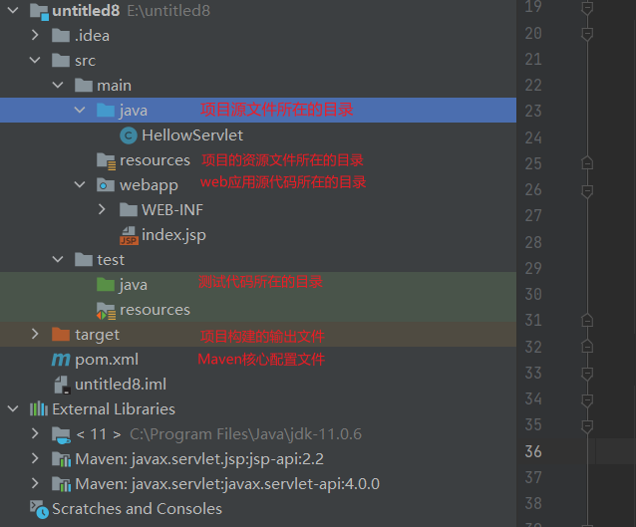Collapse External Libraries node
This screenshot has height=527, width=636.
13,408
